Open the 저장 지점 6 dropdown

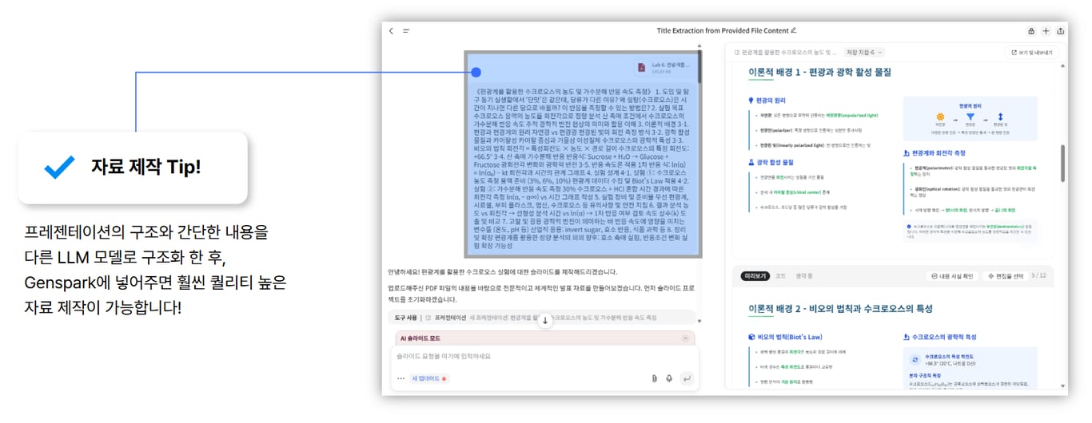point(864,52)
